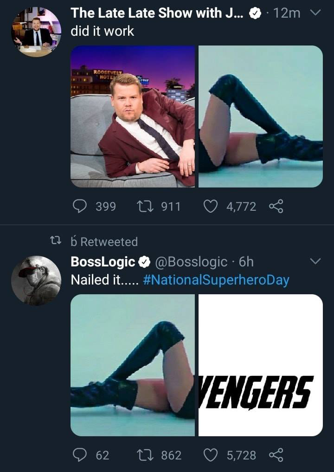Like the BossLogic tweet
The image size is (334, 472).
211,455
